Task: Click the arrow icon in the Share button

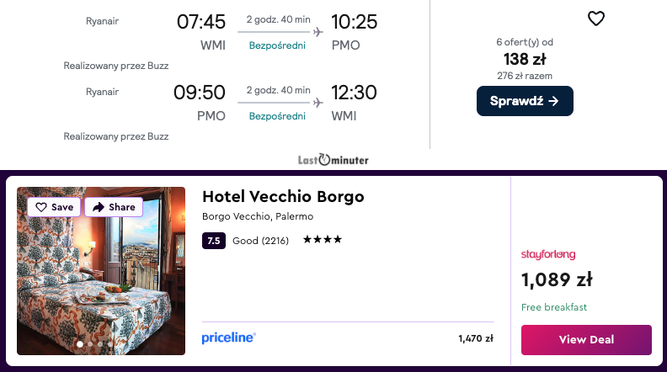Action: [99, 207]
